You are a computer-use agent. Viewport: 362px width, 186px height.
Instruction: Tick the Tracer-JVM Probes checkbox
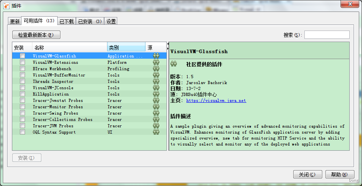tap(22, 126)
